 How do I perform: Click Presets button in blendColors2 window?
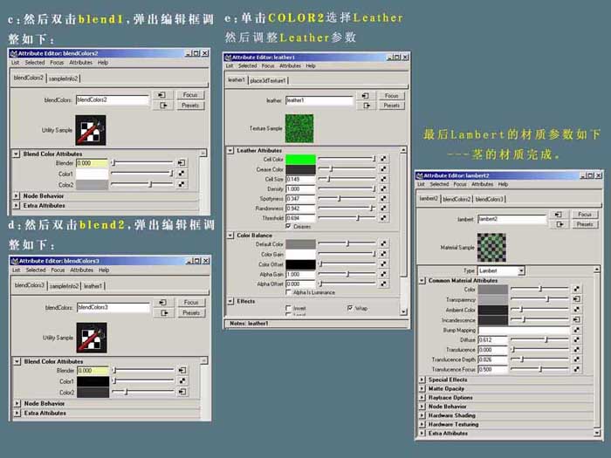(190, 106)
